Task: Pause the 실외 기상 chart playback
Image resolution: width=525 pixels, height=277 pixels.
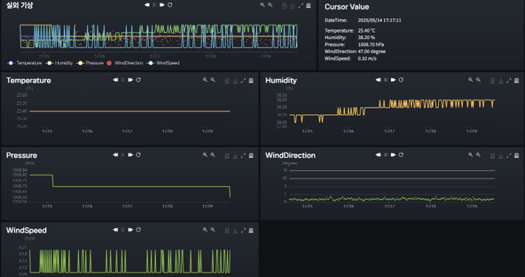Action: (154, 5)
